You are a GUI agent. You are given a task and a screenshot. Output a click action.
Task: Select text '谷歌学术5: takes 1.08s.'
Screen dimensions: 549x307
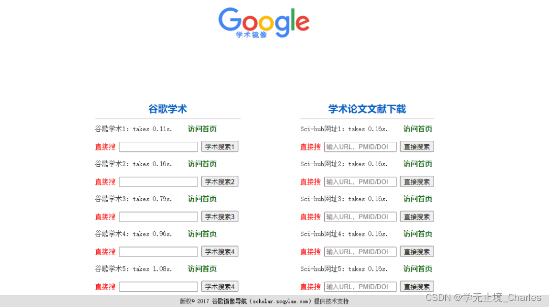pyautogui.click(x=133, y=269)
